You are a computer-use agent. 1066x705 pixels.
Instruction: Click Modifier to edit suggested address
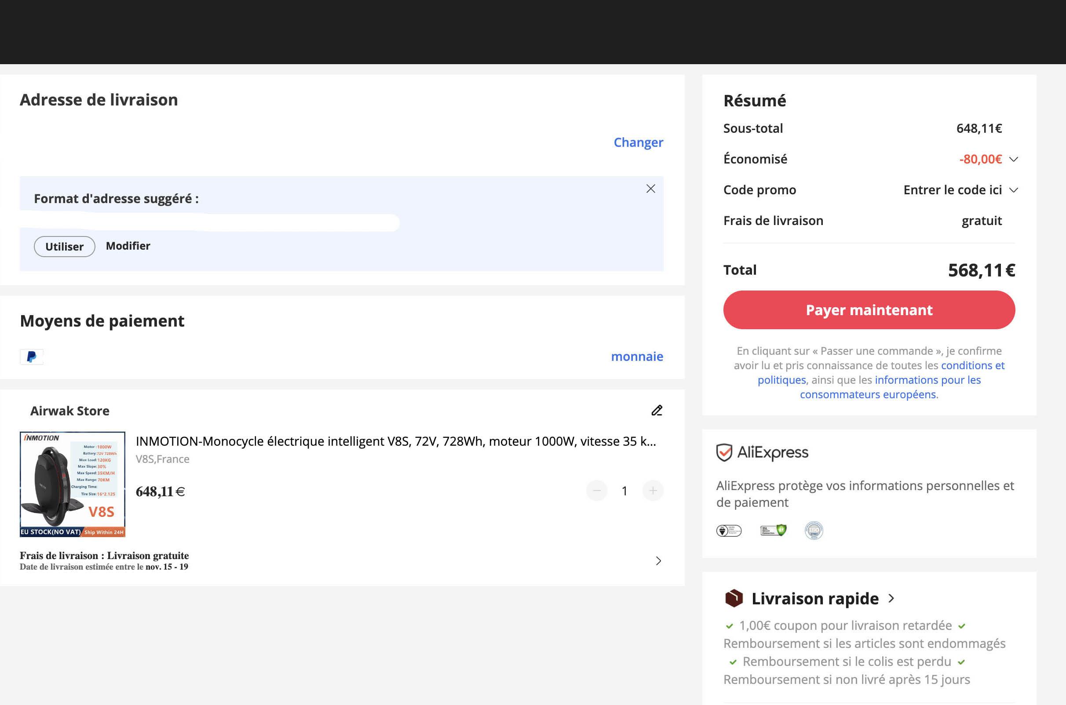click(128, 246)
